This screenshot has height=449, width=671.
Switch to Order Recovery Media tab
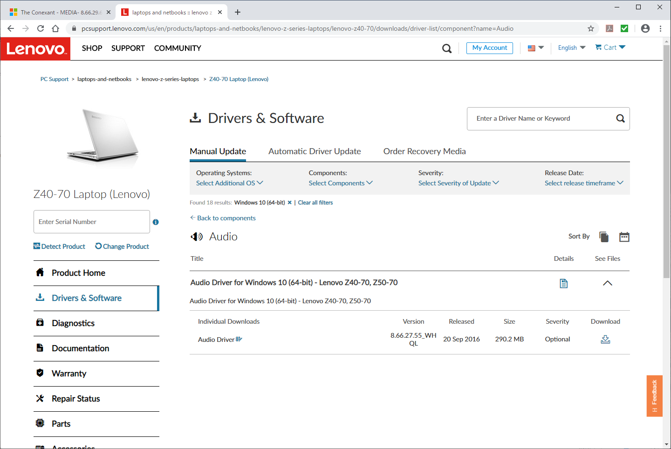coord(425,151)
